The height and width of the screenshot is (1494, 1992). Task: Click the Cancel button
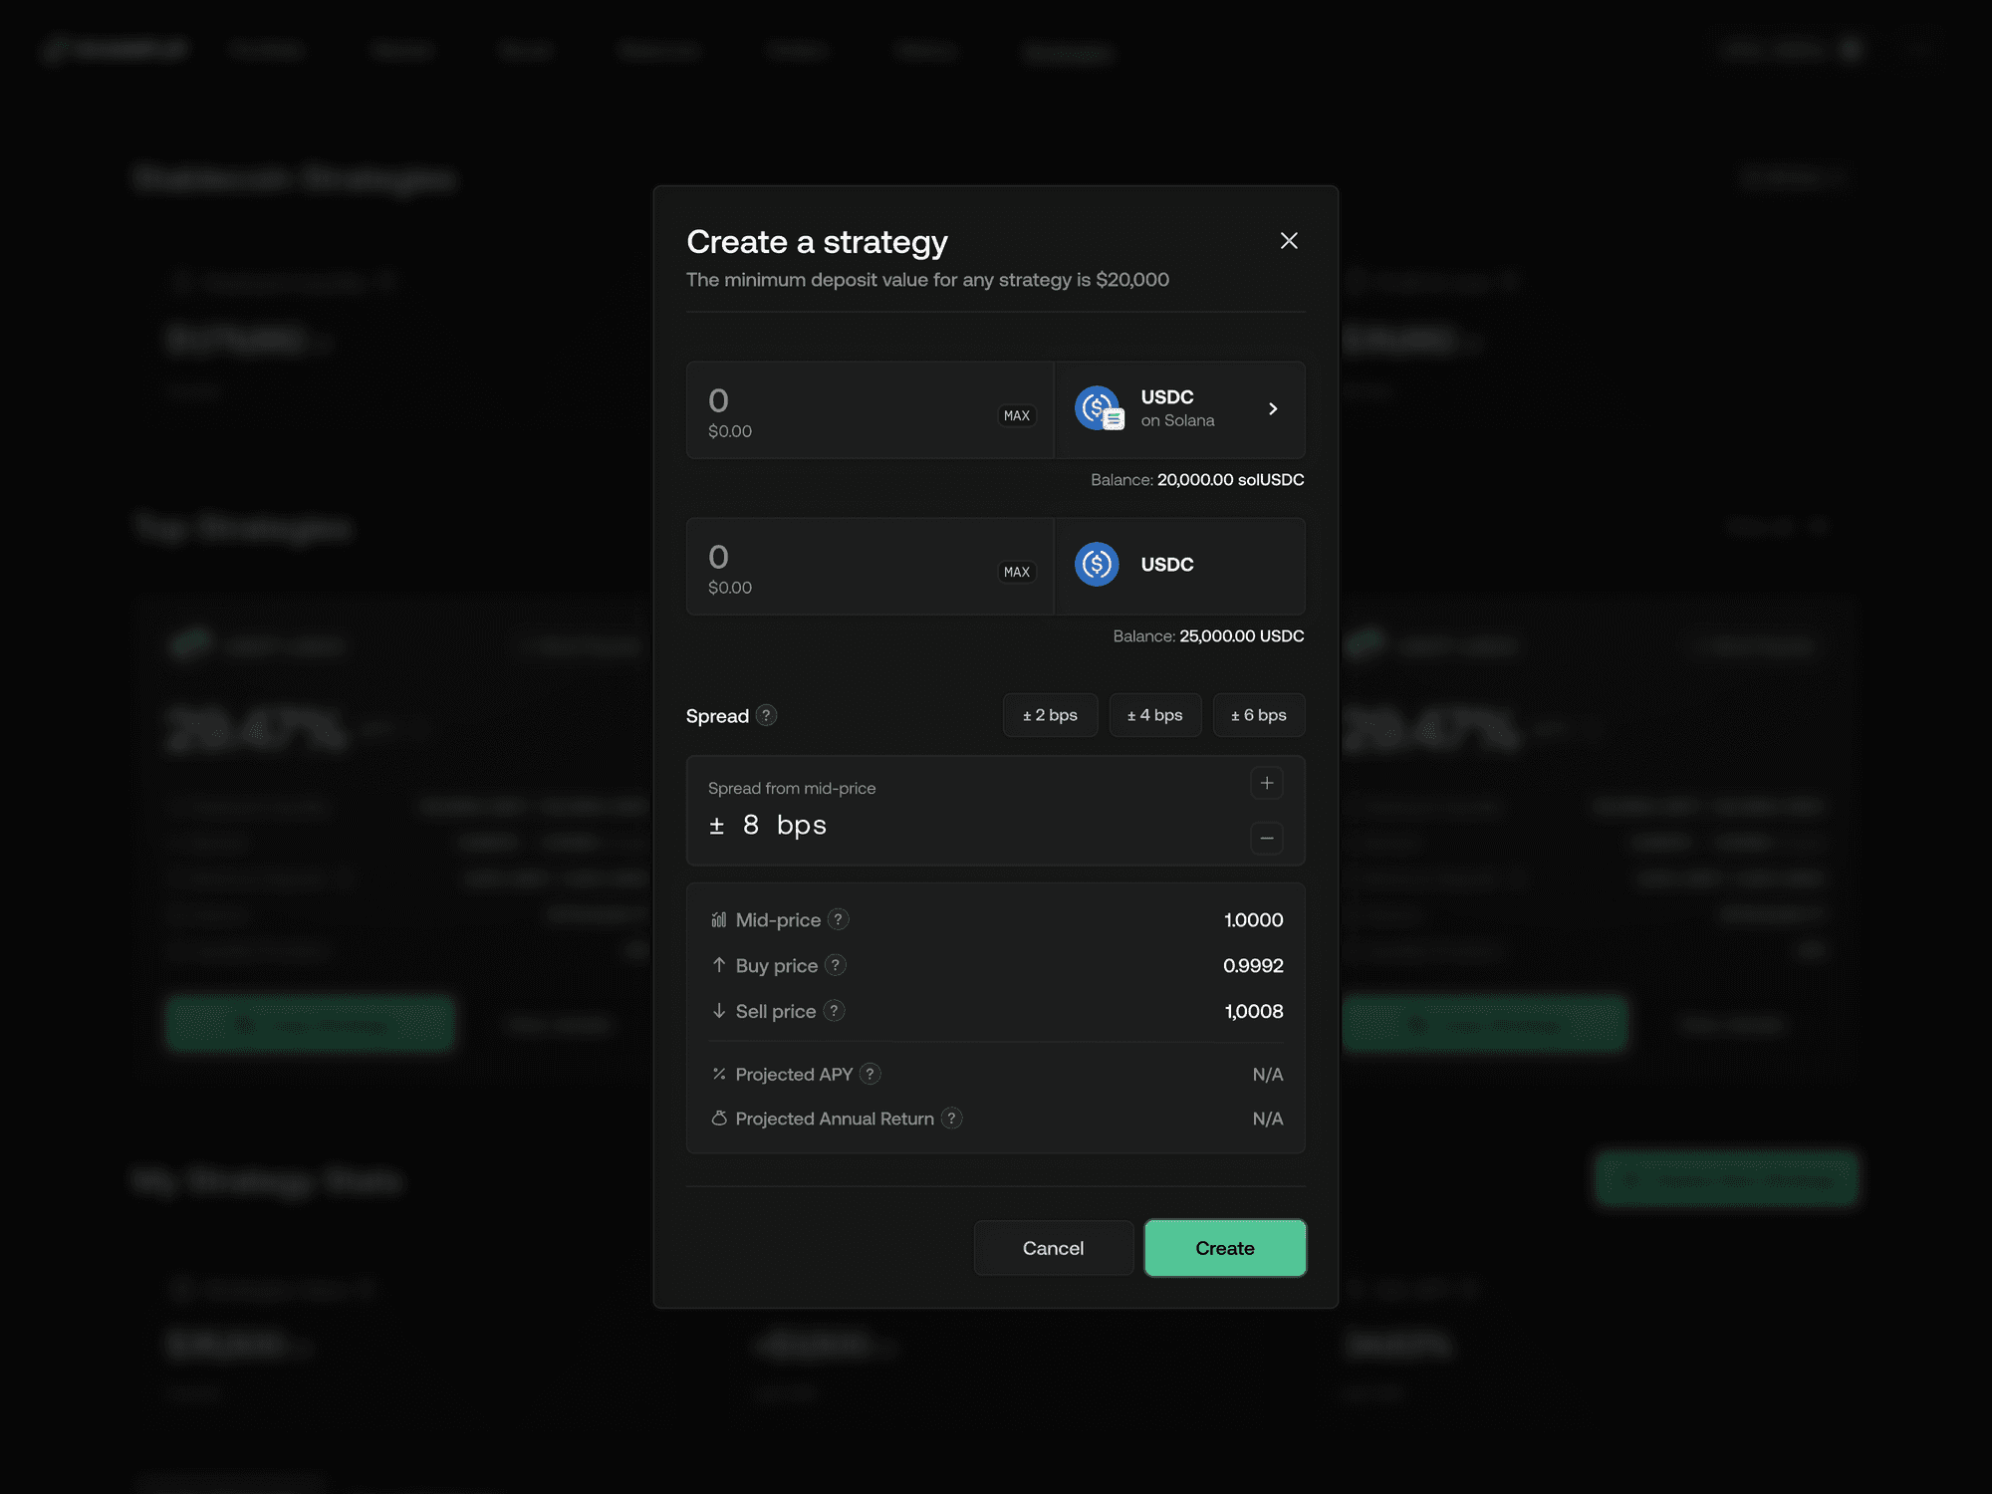coord(1053,1248)
